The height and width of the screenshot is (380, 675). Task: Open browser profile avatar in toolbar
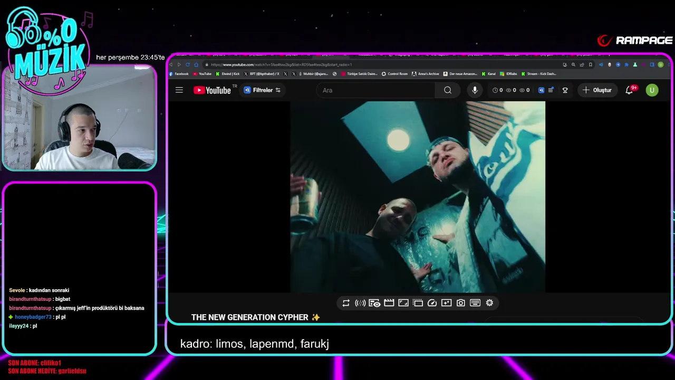pyautogui.click(x=660, y=64)
